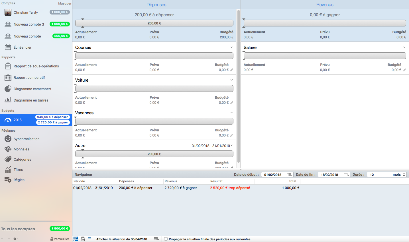
Task: Select the Nouveau compte bank icon
Action: click(x=8, y=36)
